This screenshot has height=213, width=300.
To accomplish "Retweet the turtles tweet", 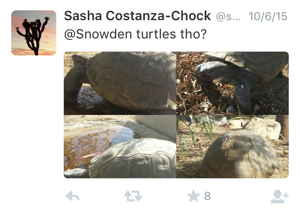I will click(x=133, y=196).
